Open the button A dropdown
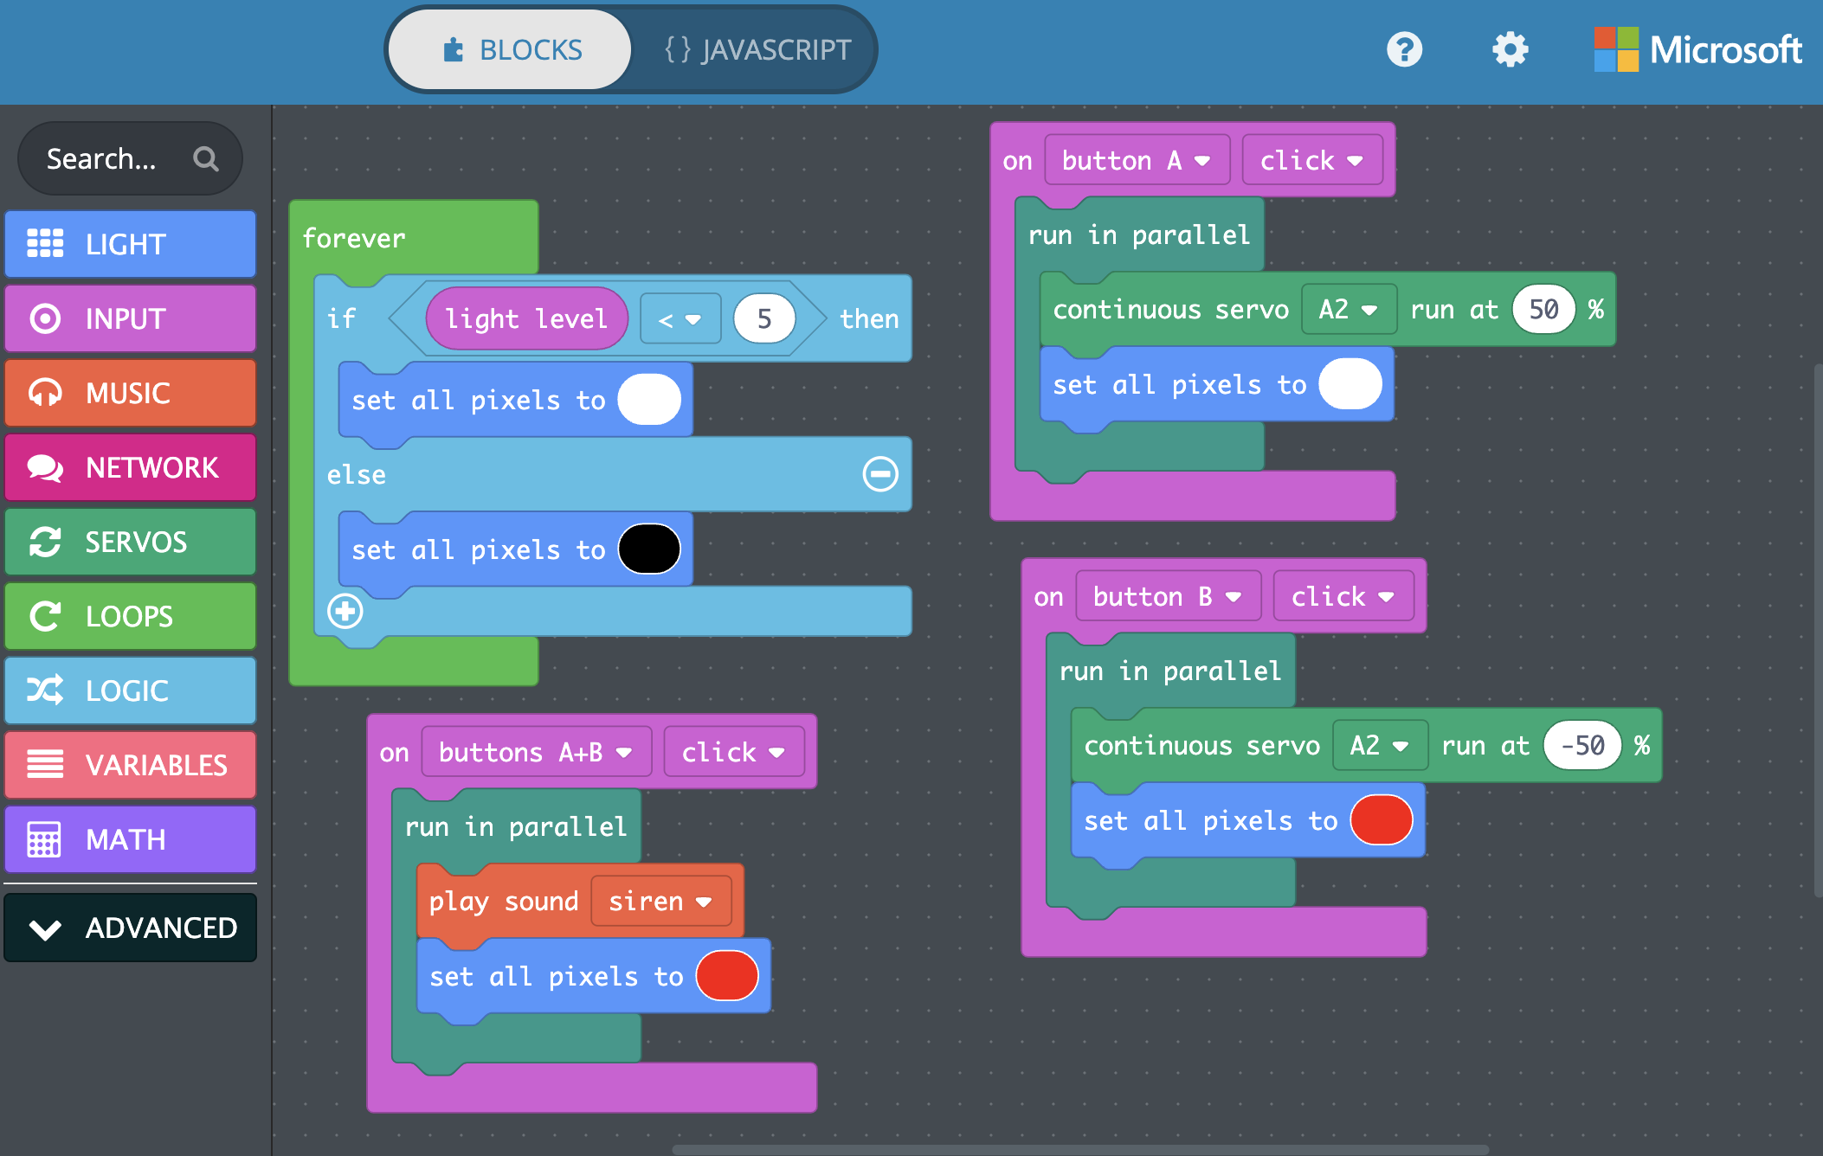 click(x=1136, y=160)
